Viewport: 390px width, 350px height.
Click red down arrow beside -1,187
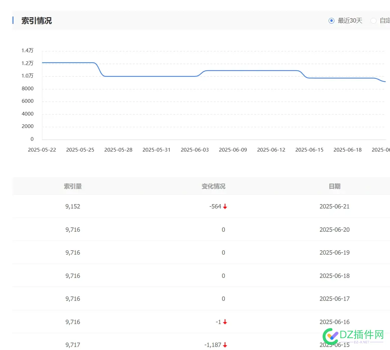click(225, 345)
